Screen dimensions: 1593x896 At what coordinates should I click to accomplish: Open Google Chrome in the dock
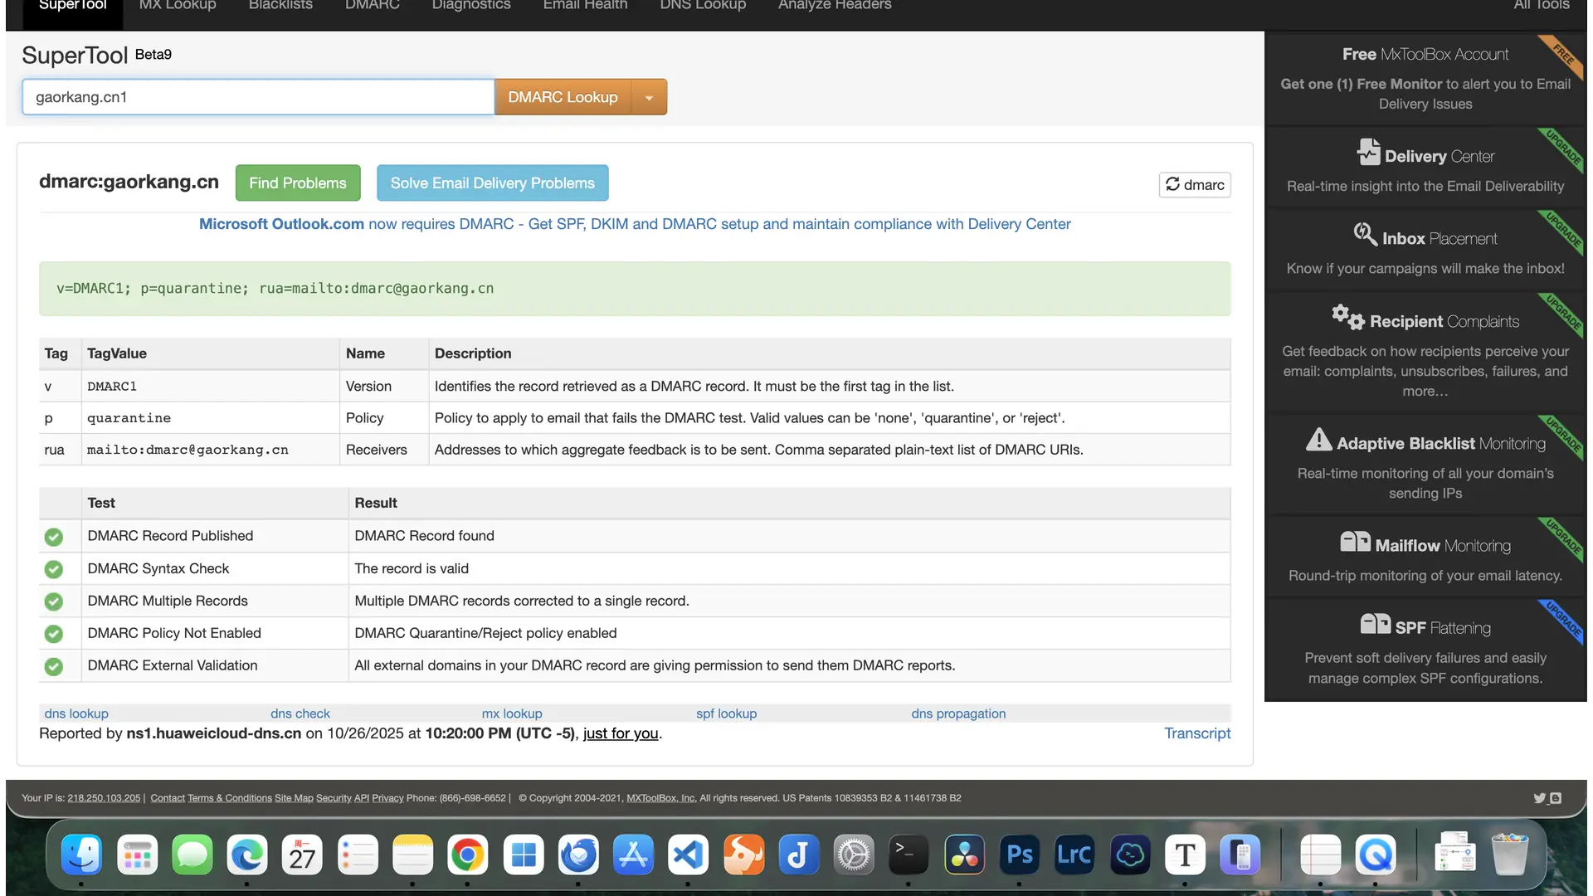[x=467, y=855]
